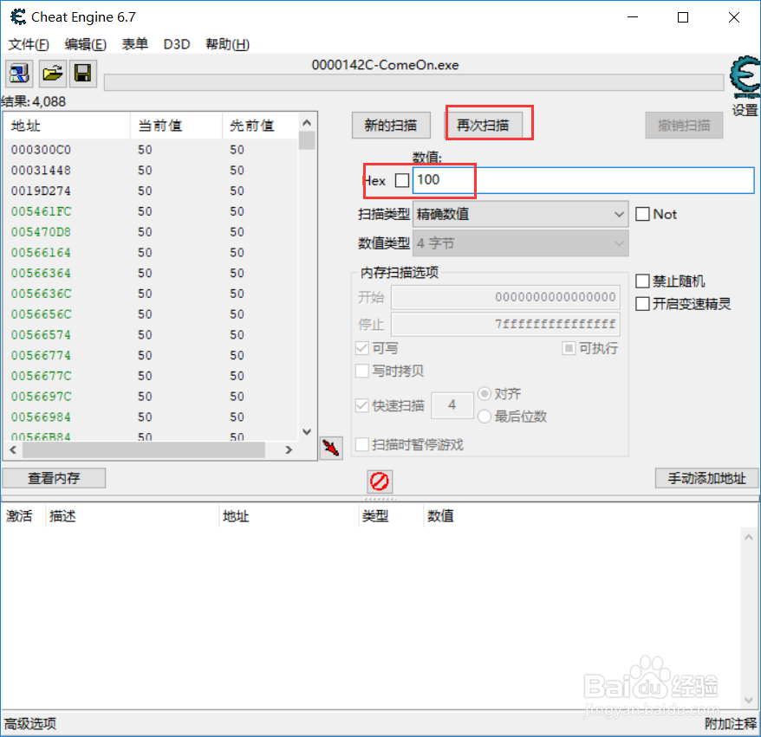Open the 帮助(H) menu
Viewport: 761px width, 737px height.
(x=228, y=45)
